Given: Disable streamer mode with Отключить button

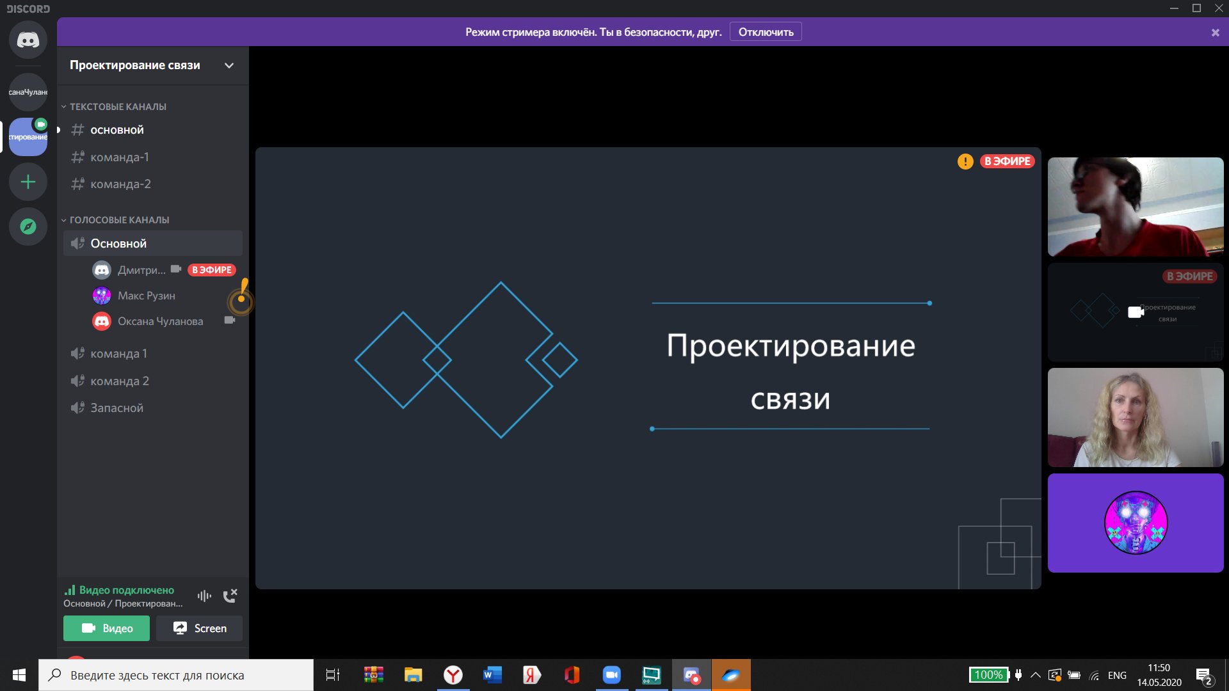Looking at the screenshot, I should point(766,32).
